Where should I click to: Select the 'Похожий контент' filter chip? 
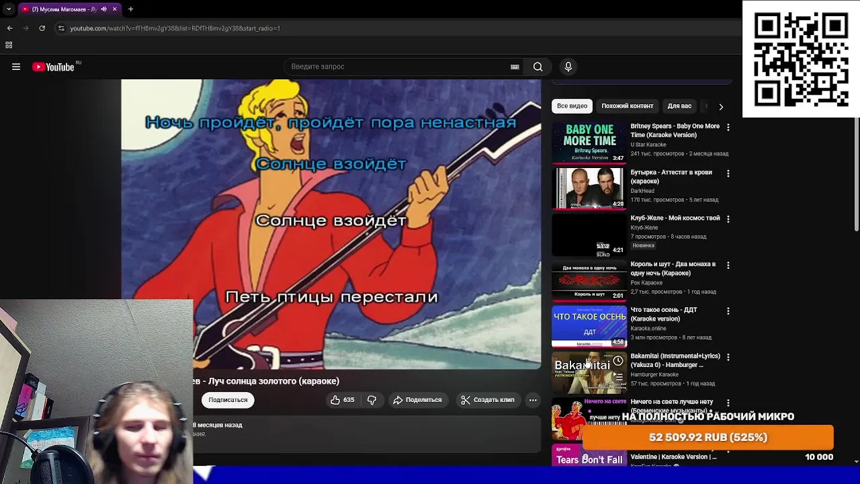628,106
